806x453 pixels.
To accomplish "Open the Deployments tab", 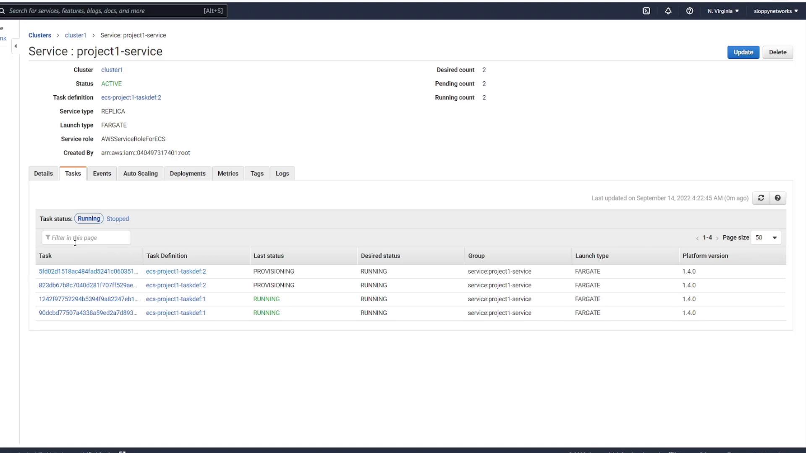I will (188, 174).
